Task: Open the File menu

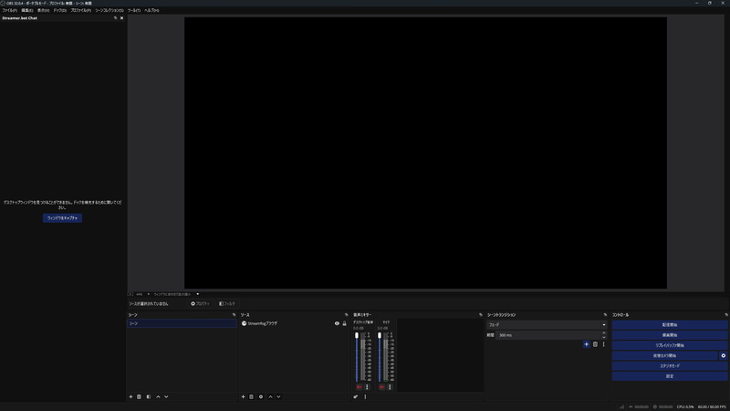Action: coord(10,10)
